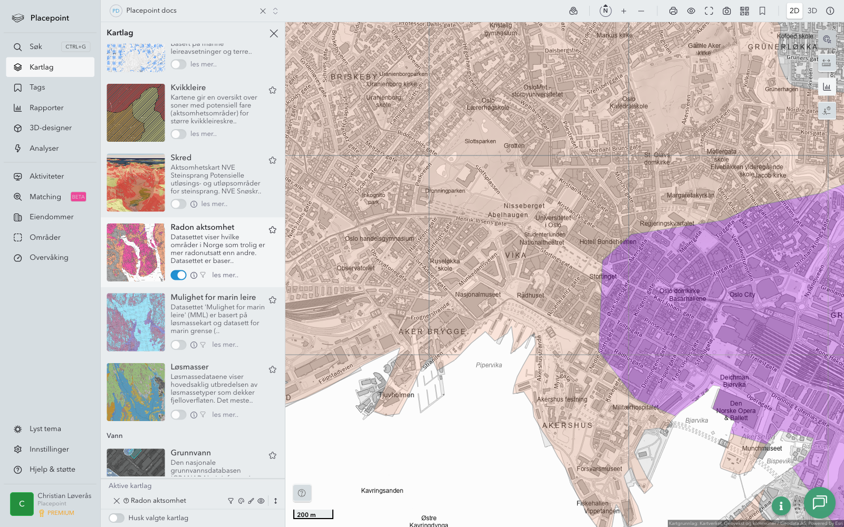Screen dimensions: 844x527
Task: Open the walking travel-time tool
Action: [827, 111]
